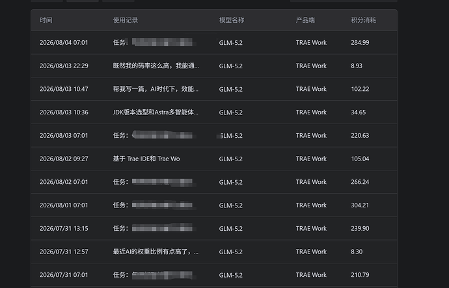
Task: Select the 2026/08/03 10:36 timestamp
Action: coord(64,112)
